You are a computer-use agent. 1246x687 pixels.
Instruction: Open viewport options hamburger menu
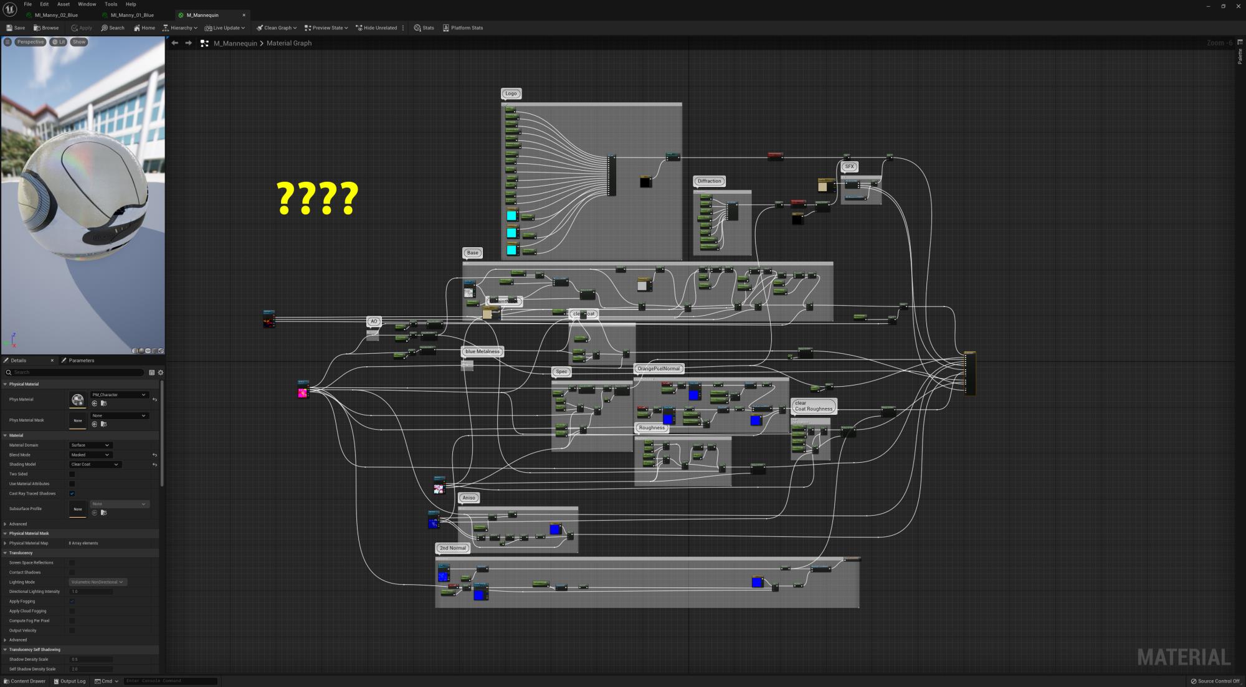point(7,42)
